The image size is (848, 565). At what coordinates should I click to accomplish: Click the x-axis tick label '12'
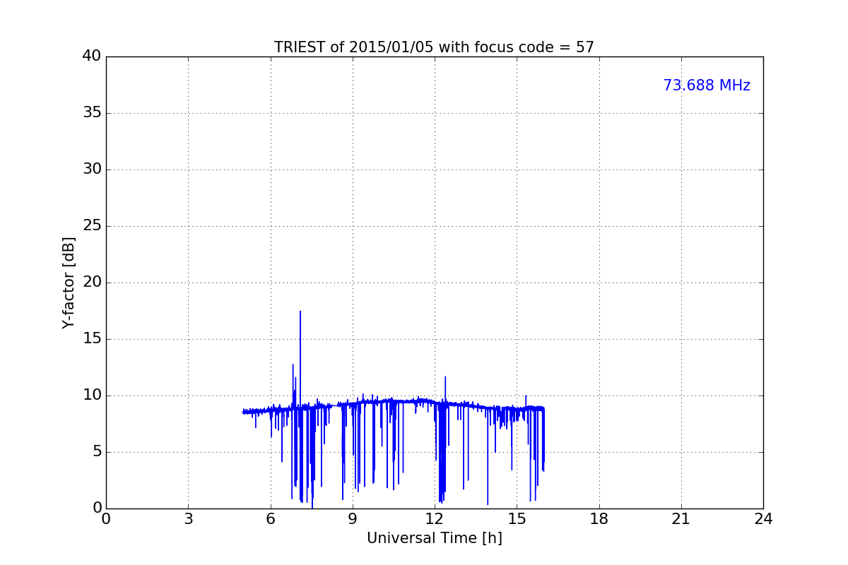coord(435,519)
